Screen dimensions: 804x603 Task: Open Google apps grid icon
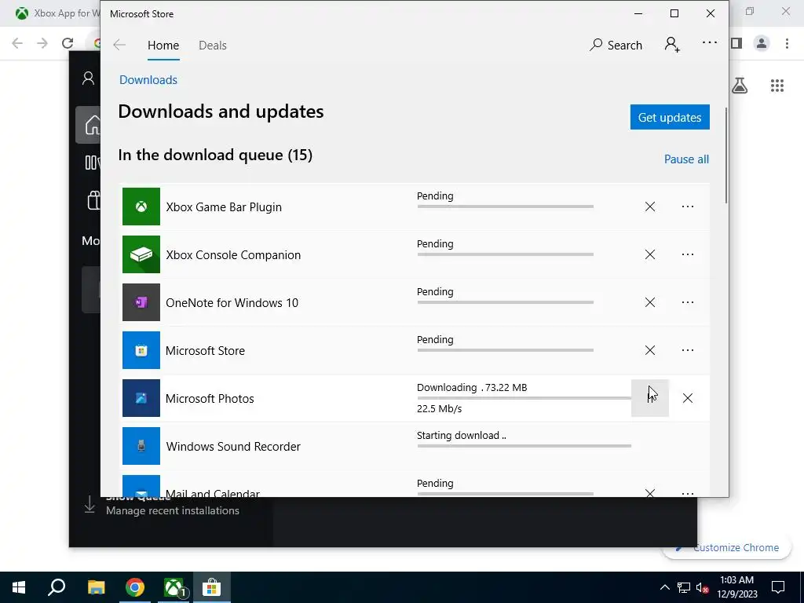[x=777, y=86]
